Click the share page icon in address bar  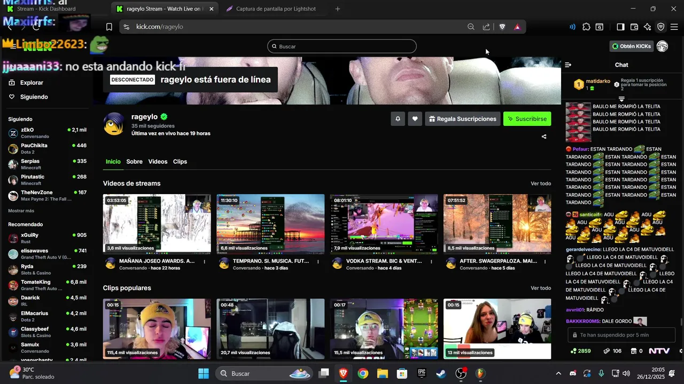(486, 27)
